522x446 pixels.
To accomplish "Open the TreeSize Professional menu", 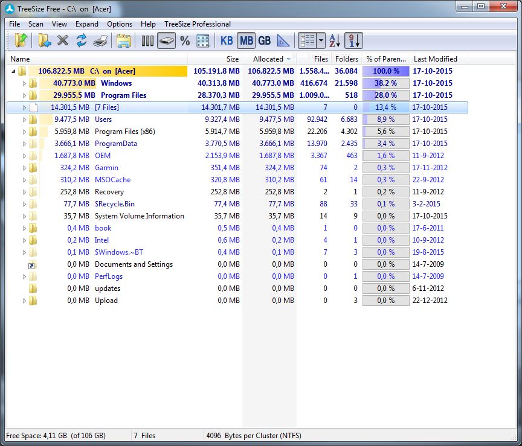I will coord(197,24).
